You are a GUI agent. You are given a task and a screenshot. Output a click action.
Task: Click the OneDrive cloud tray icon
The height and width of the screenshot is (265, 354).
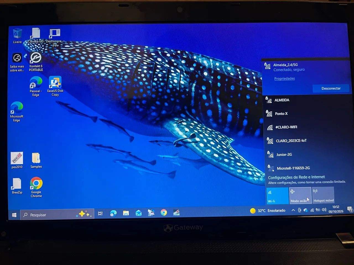(x=306, y=210)
